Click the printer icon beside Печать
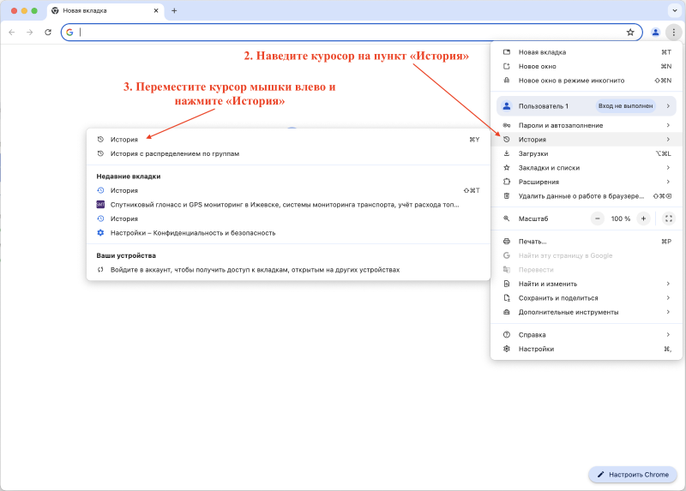Image resolution: width=686 pixels, height=491 pixels. (507, 242)
